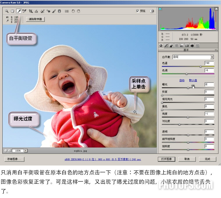The image size is (221, 198).
Task: Open the Detail panel tab
Action: coord(171,46)
